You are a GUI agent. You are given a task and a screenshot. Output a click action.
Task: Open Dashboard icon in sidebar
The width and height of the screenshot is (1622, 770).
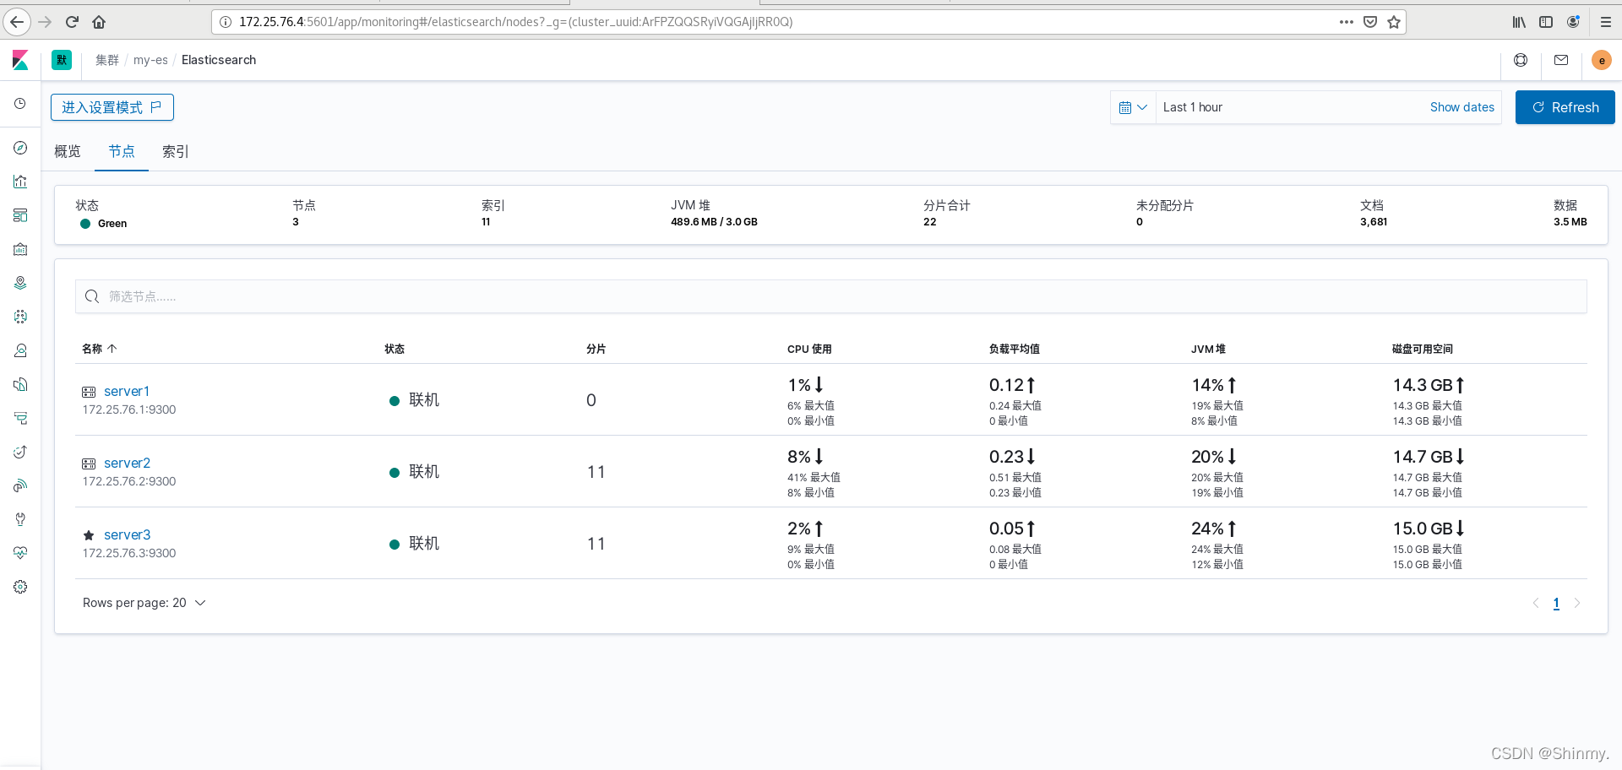(x=20, y=215)
